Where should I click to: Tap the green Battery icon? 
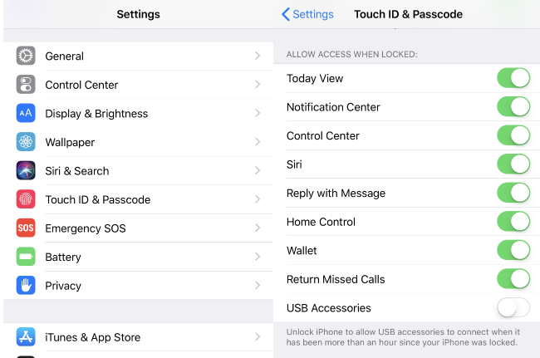[26, 257]
